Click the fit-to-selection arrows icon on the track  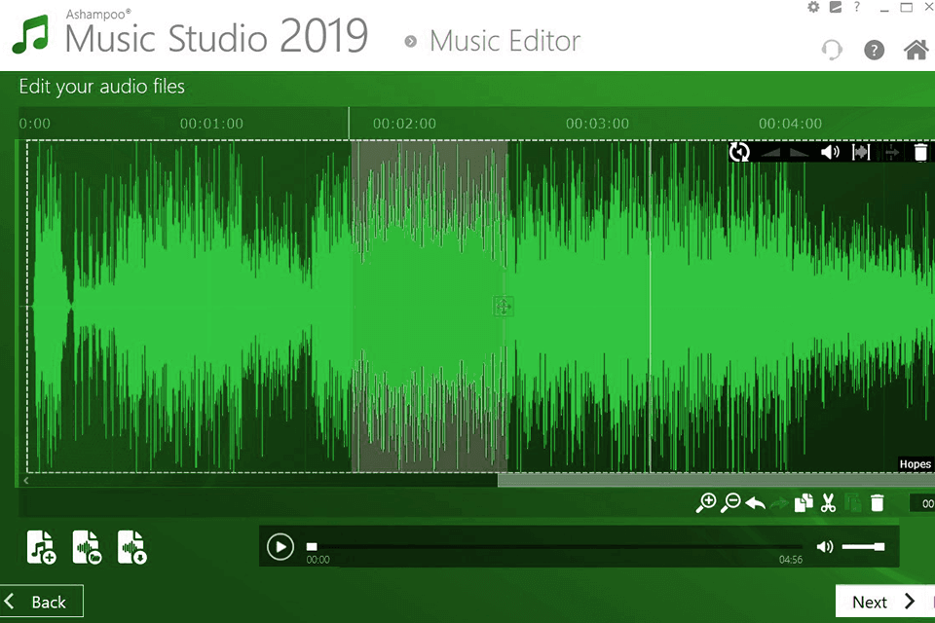(x=861, y=152)
